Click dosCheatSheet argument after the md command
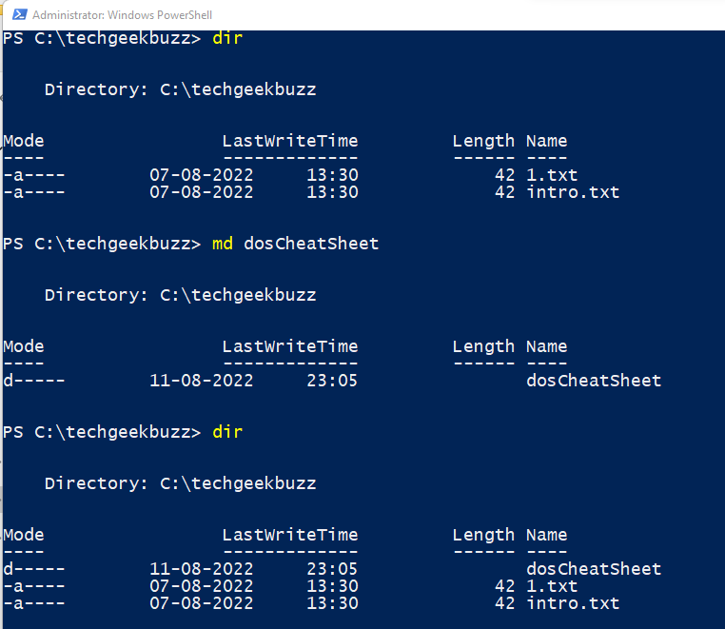This screenshot has height=629, width=725. coord(311,244)
